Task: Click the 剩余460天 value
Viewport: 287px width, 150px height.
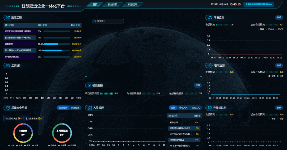Action: (x=77, y=50)
